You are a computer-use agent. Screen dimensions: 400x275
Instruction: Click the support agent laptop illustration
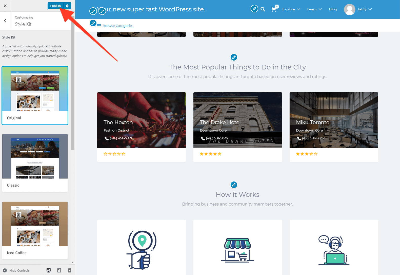click(x=334, y=250)
